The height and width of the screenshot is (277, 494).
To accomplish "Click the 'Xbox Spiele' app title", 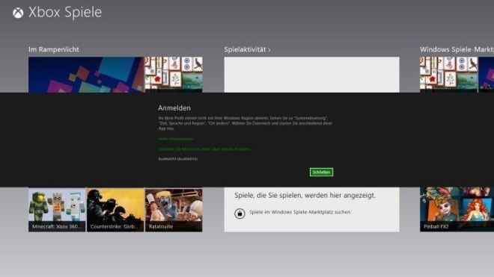I will (x=65, y=12).
